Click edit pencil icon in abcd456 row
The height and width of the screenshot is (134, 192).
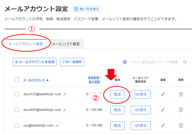163,110
